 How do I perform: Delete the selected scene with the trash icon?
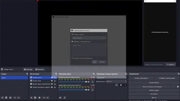tap(6, 98)
